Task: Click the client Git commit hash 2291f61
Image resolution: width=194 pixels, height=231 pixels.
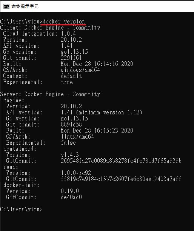Action: (71, 58)
